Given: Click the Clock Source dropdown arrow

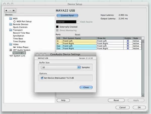Looking at the screenshot, I should point(78,22).
